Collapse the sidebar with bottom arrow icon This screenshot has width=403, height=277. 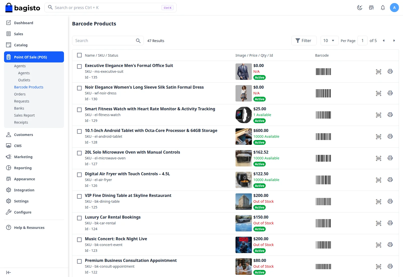[9, 272]
